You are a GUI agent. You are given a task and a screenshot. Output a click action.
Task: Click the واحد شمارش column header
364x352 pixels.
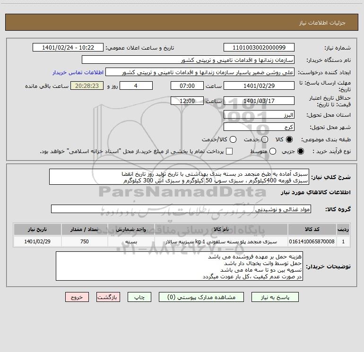[131, 229]
